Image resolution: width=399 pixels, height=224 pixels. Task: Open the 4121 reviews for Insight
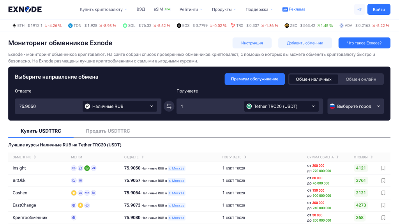[360, 168]
